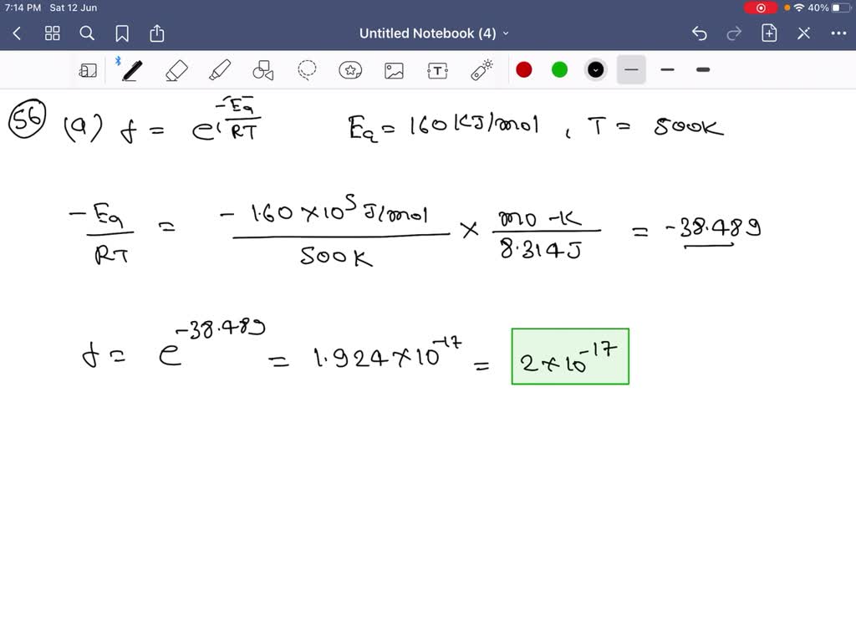The height and width of the screenshot is (642, 856).
Task: Enable the thick stroke width
Action: click(702, 70)
